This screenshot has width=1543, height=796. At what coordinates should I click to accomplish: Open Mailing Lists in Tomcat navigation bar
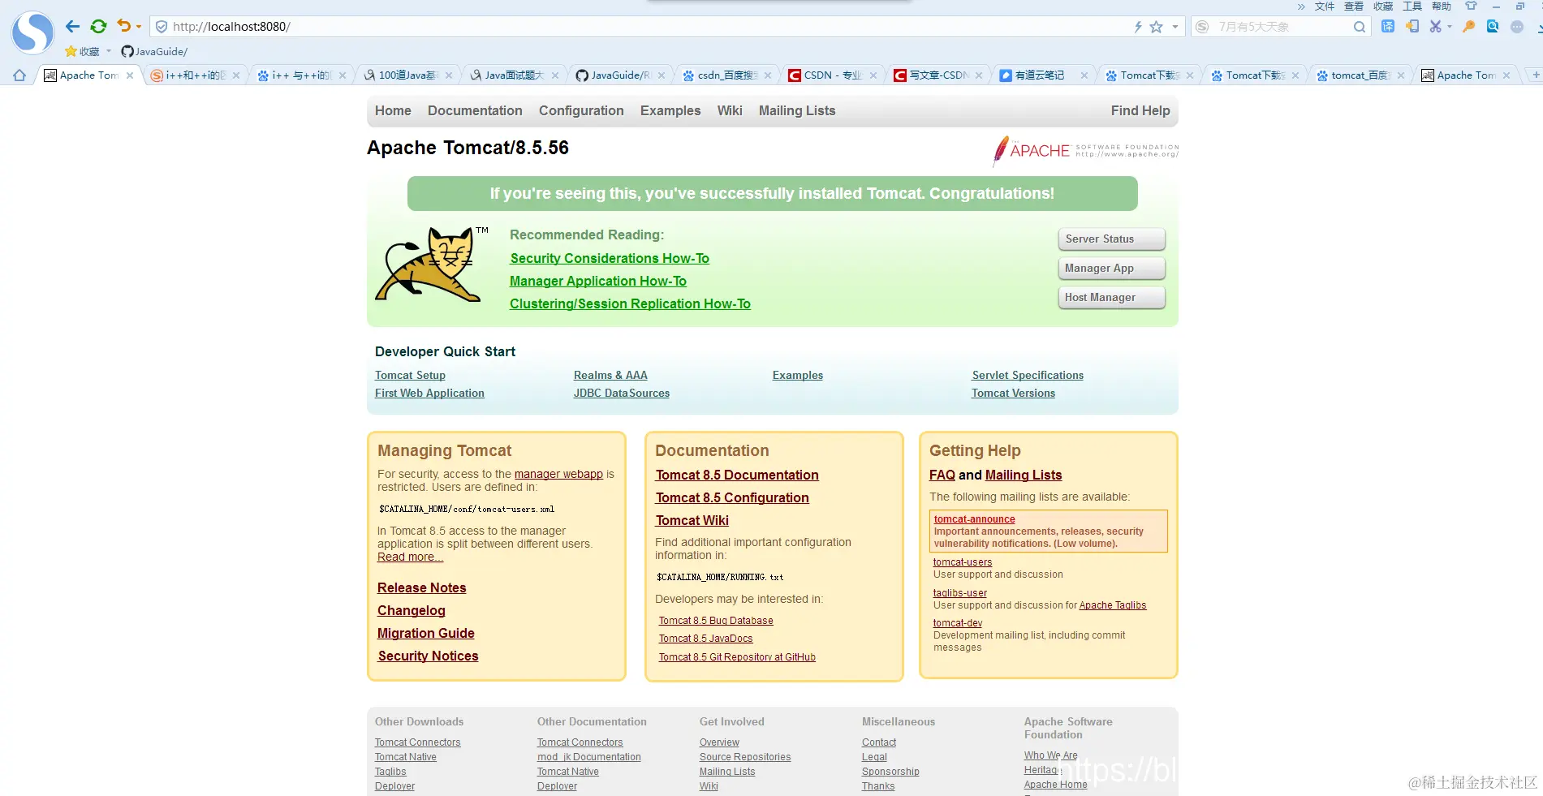[x=797, y=110]
